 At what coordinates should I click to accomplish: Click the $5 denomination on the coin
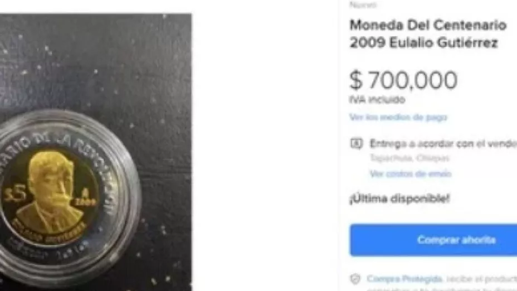pyautogui.click(x=15, y=193)
